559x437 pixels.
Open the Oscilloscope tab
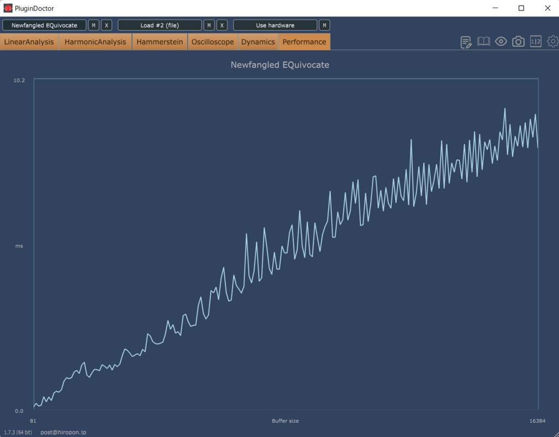(x=212, y=42)
